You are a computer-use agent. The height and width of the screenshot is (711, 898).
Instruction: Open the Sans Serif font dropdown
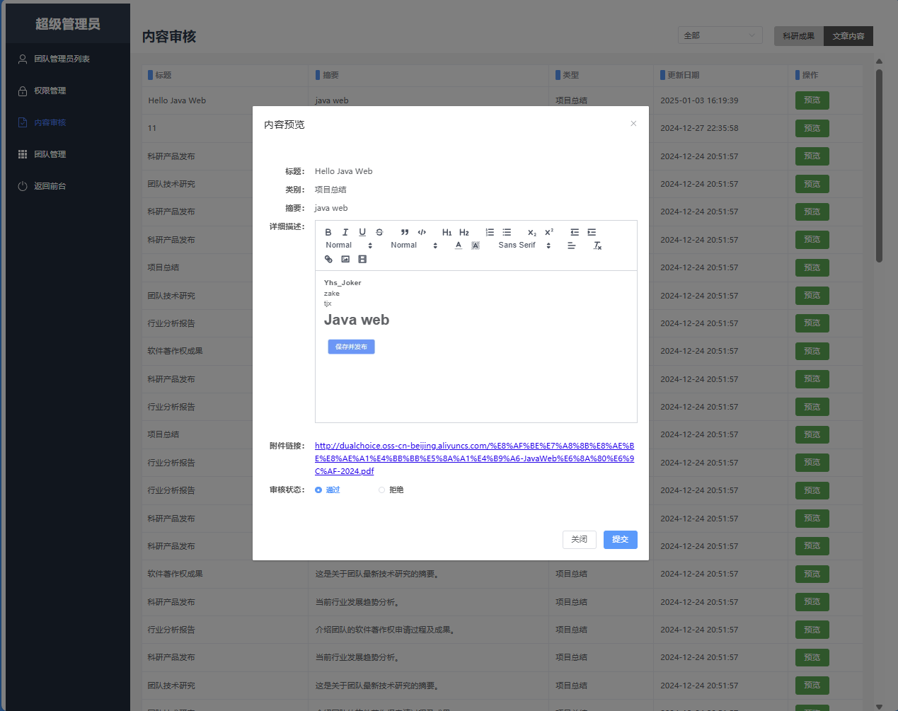pyautogui.click(x=524, y=245)
